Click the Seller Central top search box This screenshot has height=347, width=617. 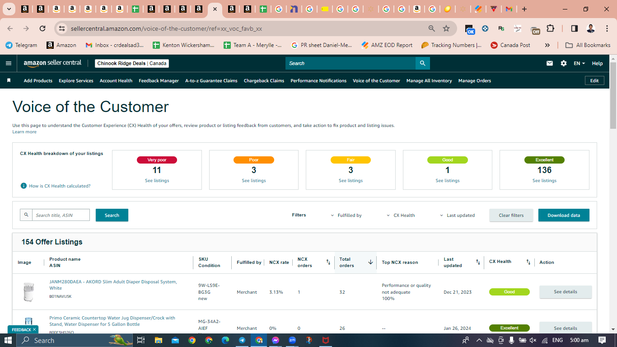(351, 63)
